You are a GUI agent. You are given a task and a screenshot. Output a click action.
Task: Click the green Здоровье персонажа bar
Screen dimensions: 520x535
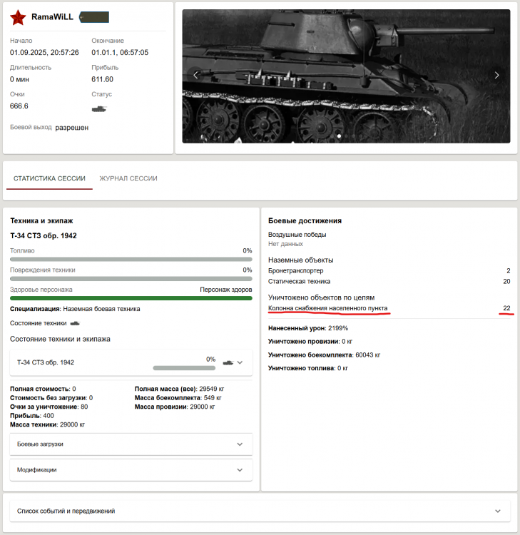pos(131,298)
